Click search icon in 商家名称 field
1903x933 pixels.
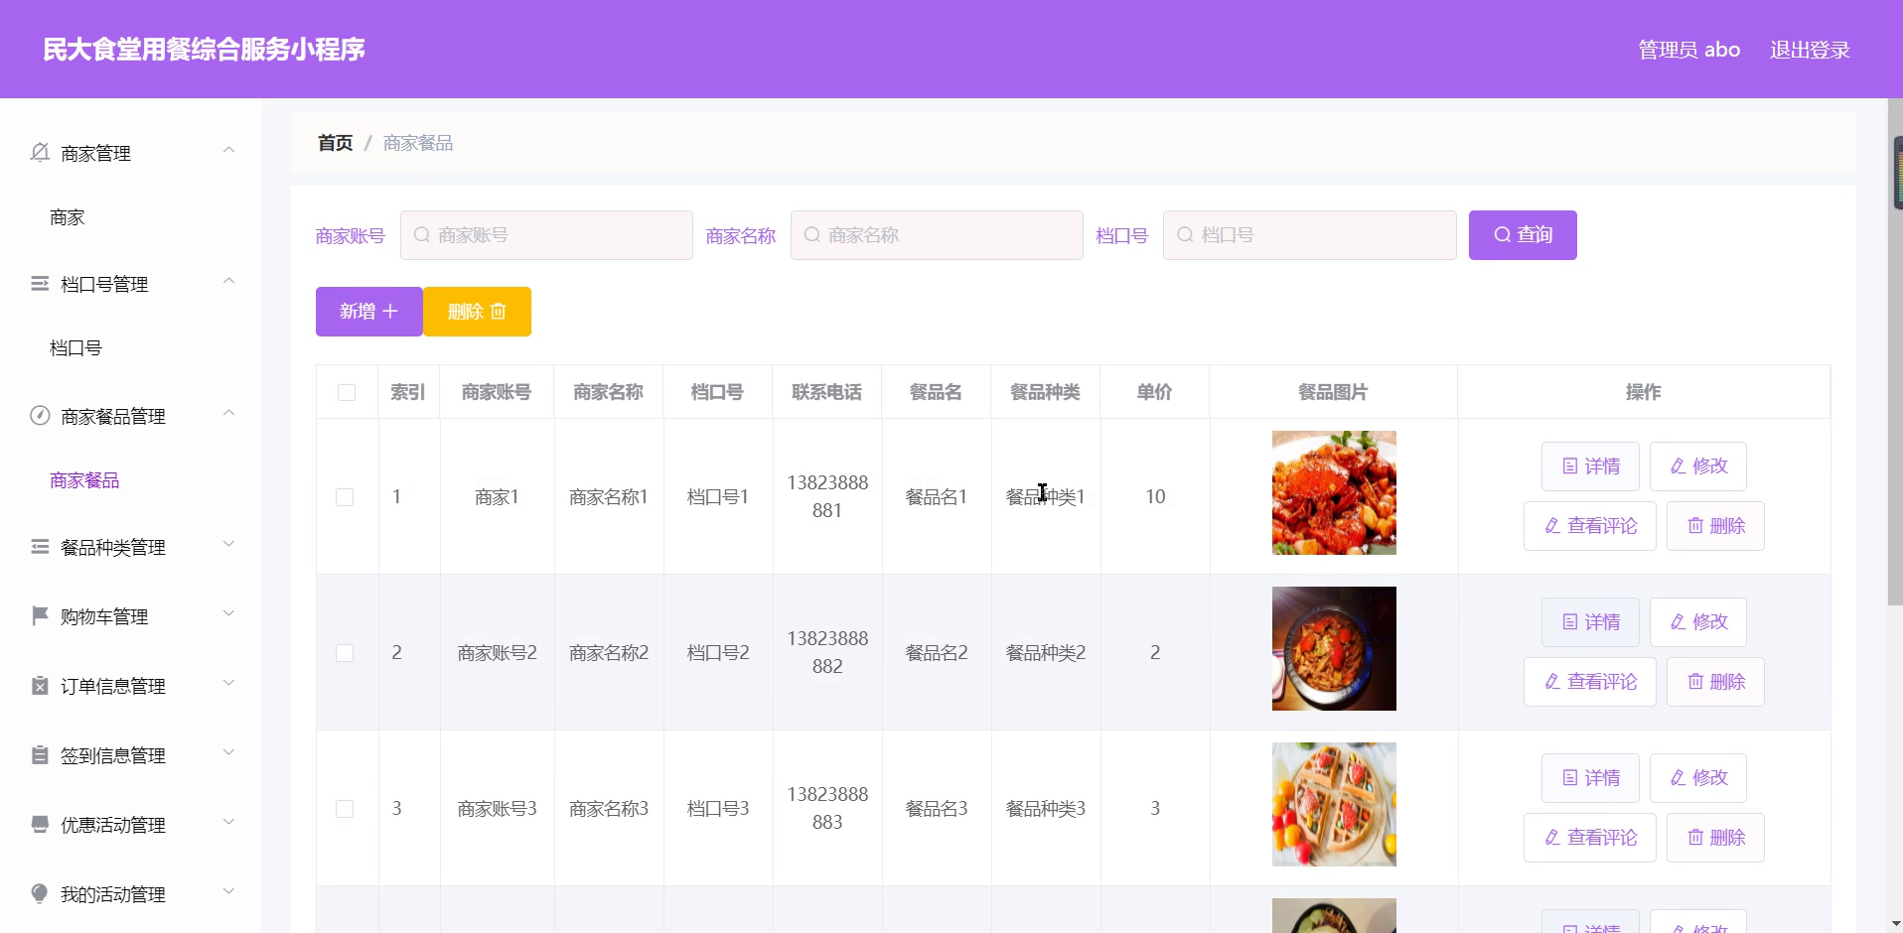tap(812, 235)
